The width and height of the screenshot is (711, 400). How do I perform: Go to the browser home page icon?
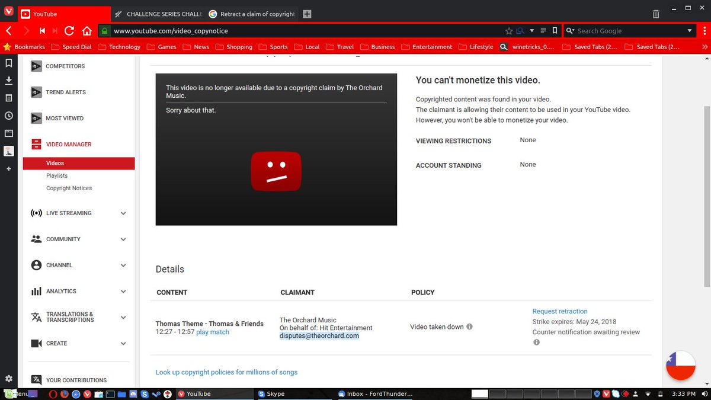click(x=87, y=31)
